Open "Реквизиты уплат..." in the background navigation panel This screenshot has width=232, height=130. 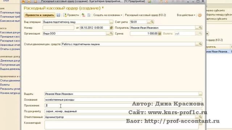click(10, 89)
